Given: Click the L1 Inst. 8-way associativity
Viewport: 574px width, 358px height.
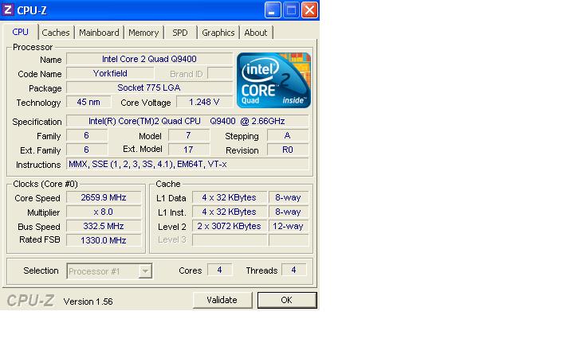Looking at the screenshot, I should [x=289, y=212].
